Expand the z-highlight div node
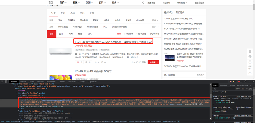The height and width of the screenshot is (123, 255). (19, 111)
